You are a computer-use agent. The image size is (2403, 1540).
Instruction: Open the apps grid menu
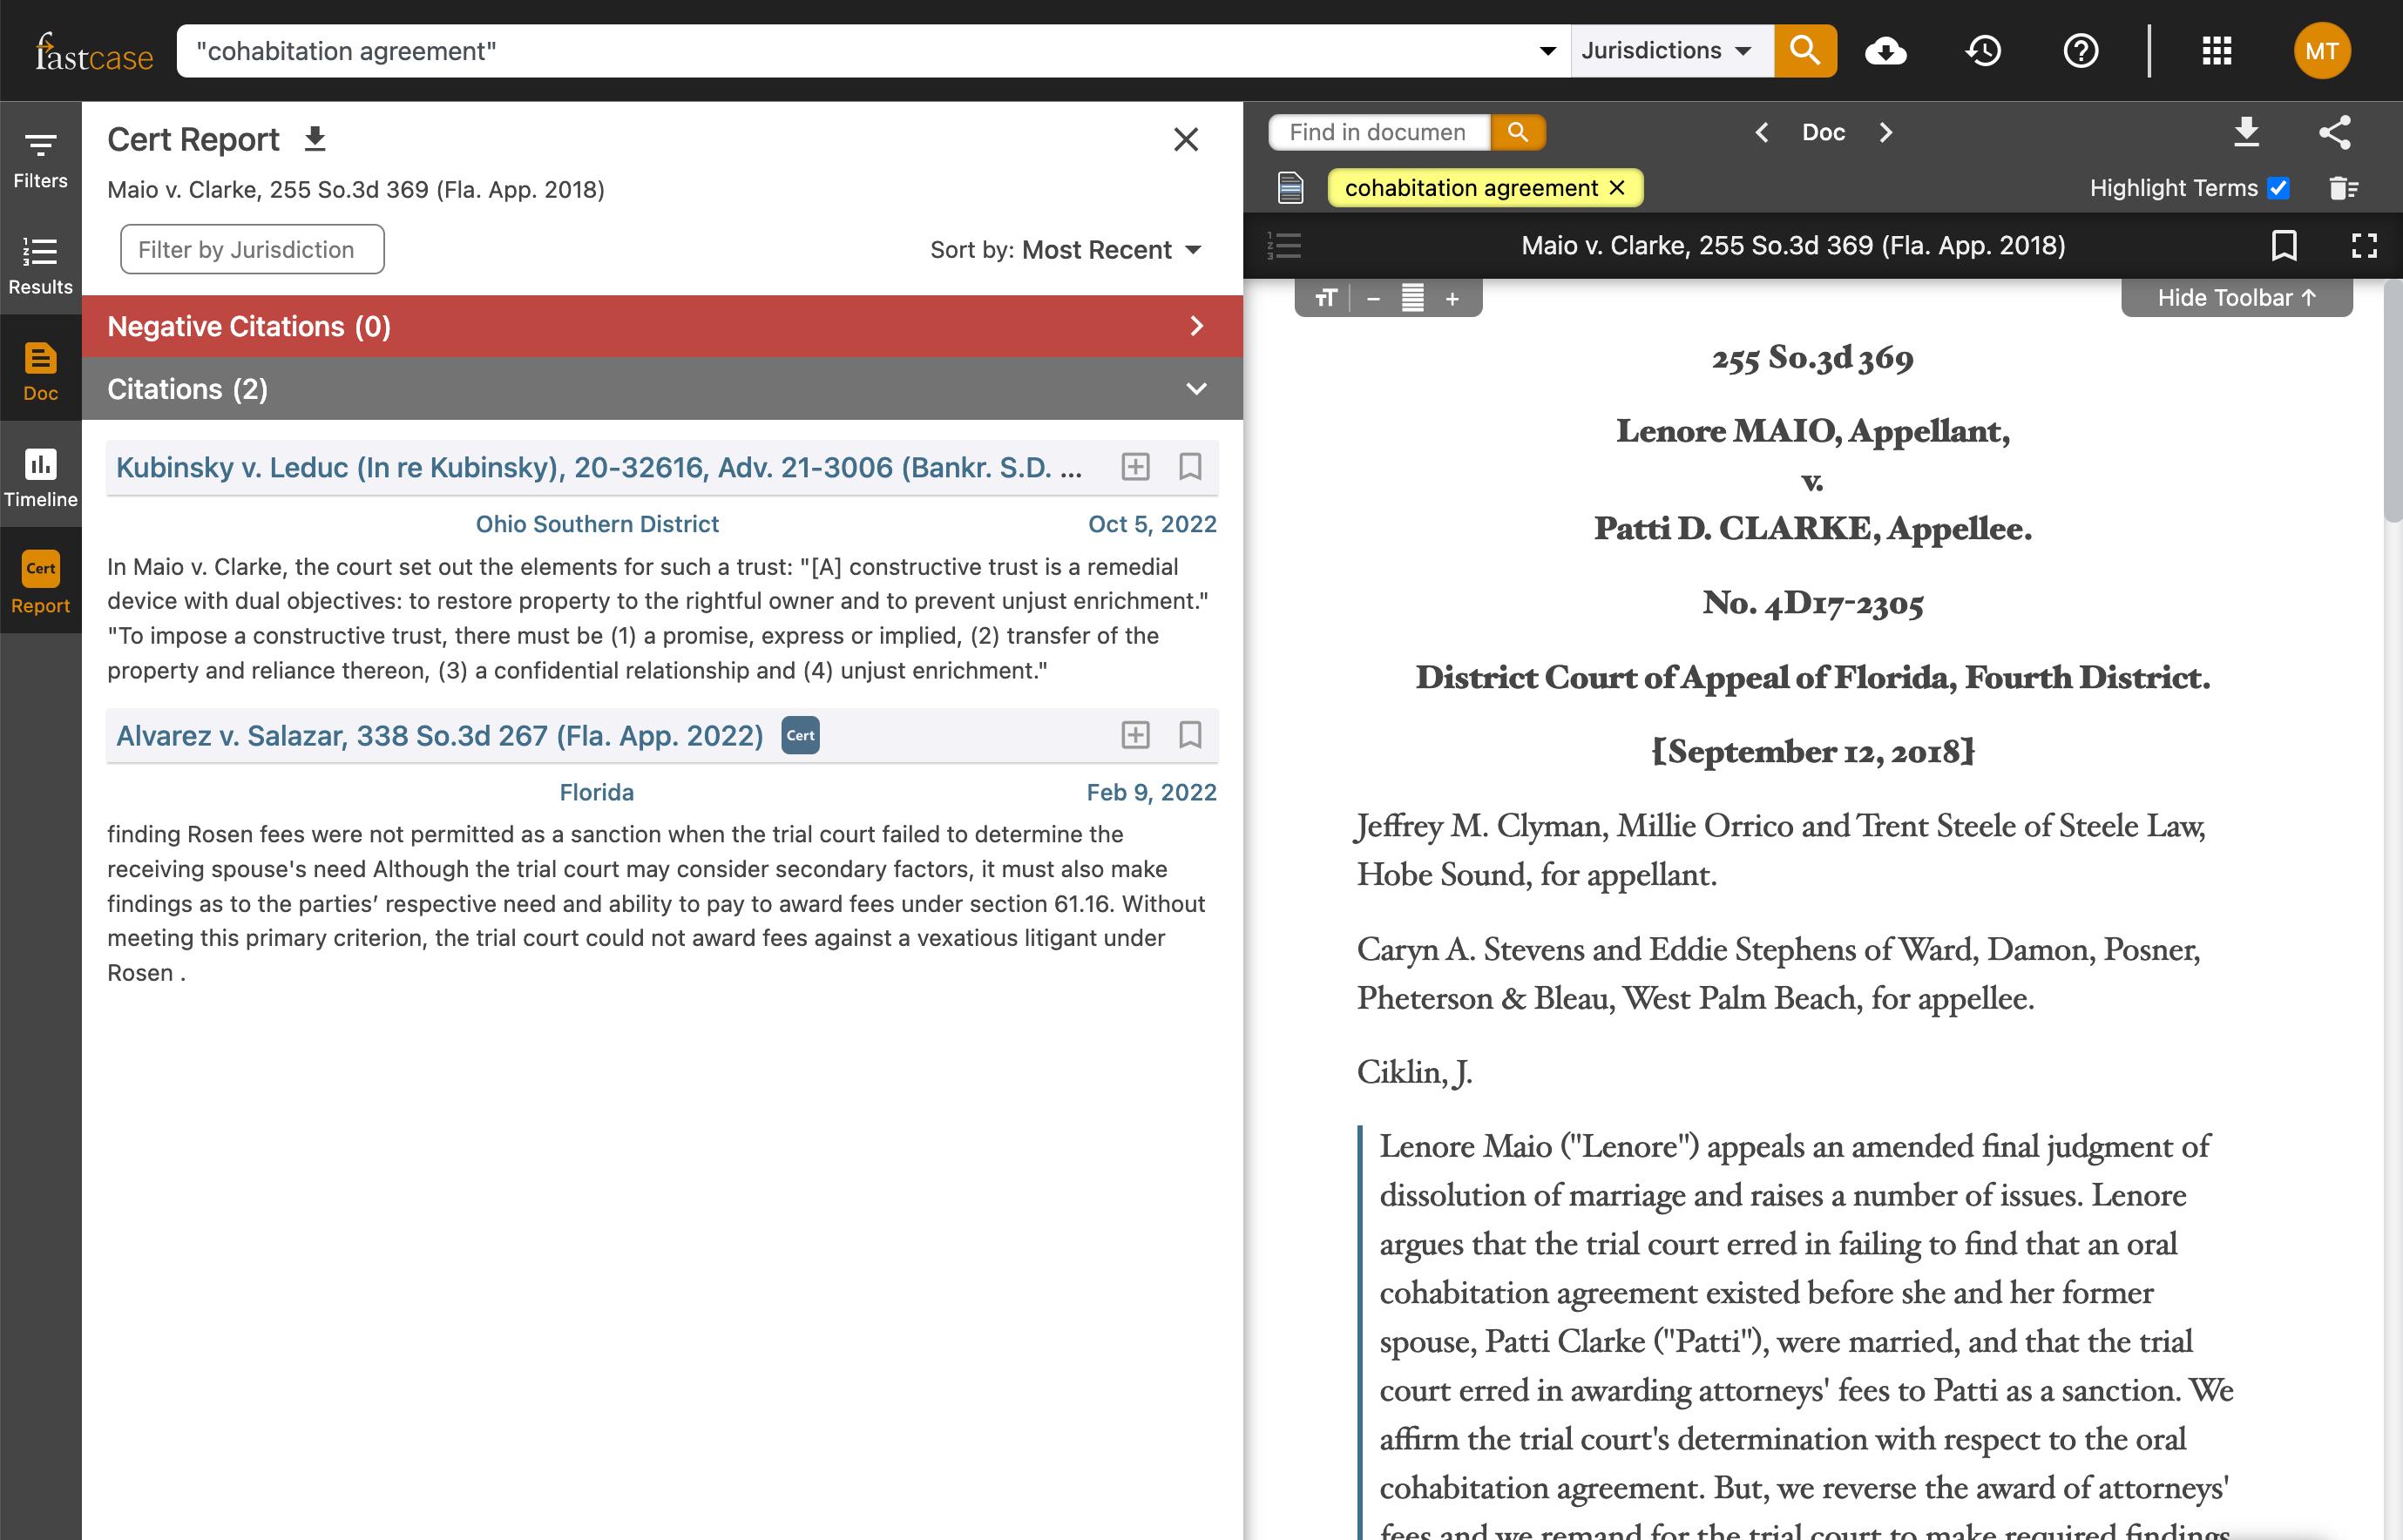[2217, 51]
